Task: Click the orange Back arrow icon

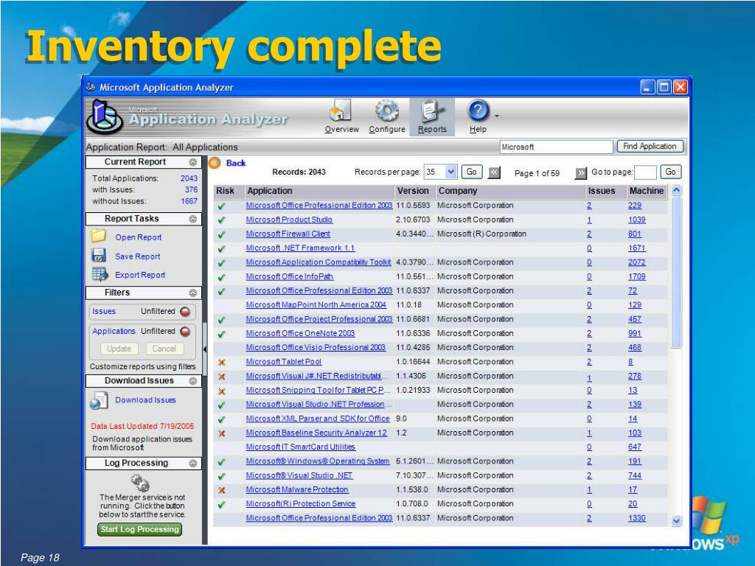Action: click(x=215, y=163)
